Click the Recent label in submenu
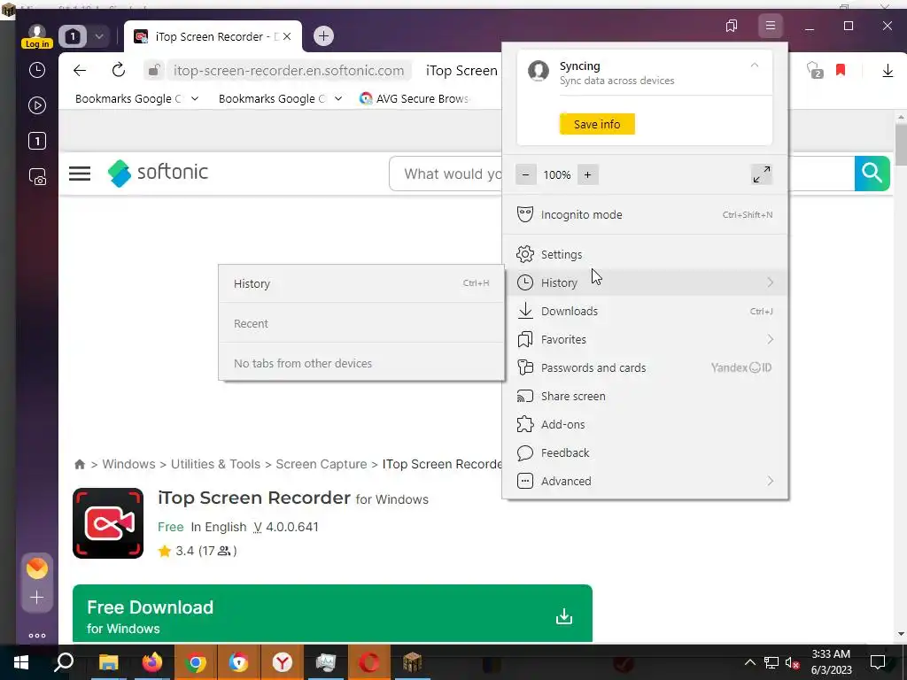The height and width of the screenshot is (680, 907). pyautogui.click(x=251, y=324)
